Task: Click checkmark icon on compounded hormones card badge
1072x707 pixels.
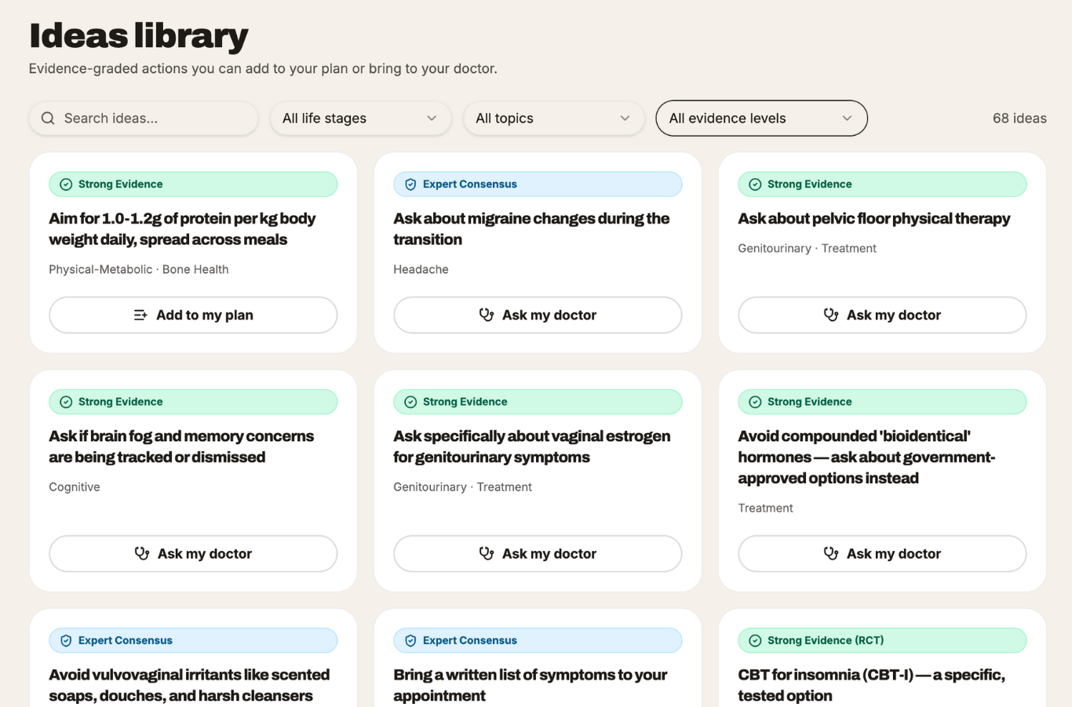Action: pos(755,402)
